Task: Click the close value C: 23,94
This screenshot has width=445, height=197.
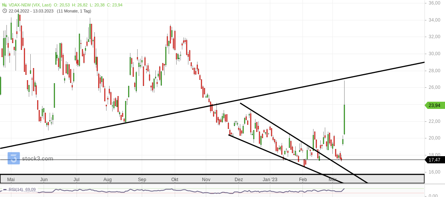Action: tap(115, 5)
